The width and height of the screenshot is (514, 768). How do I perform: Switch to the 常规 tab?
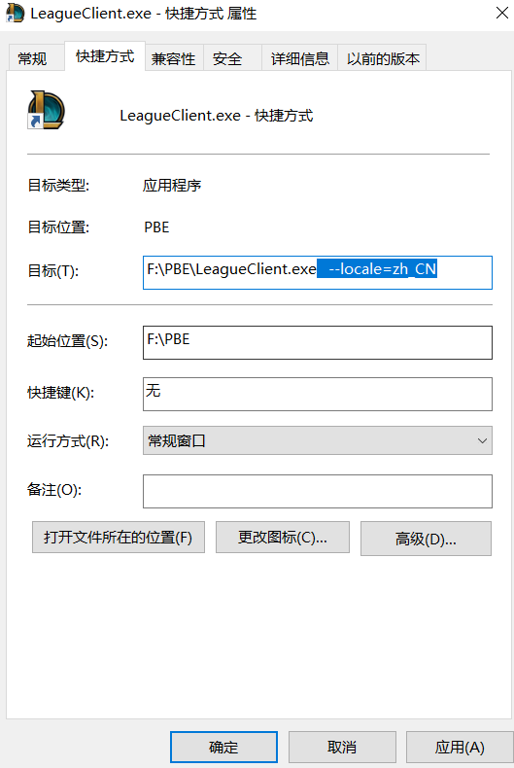click(33, 58)
